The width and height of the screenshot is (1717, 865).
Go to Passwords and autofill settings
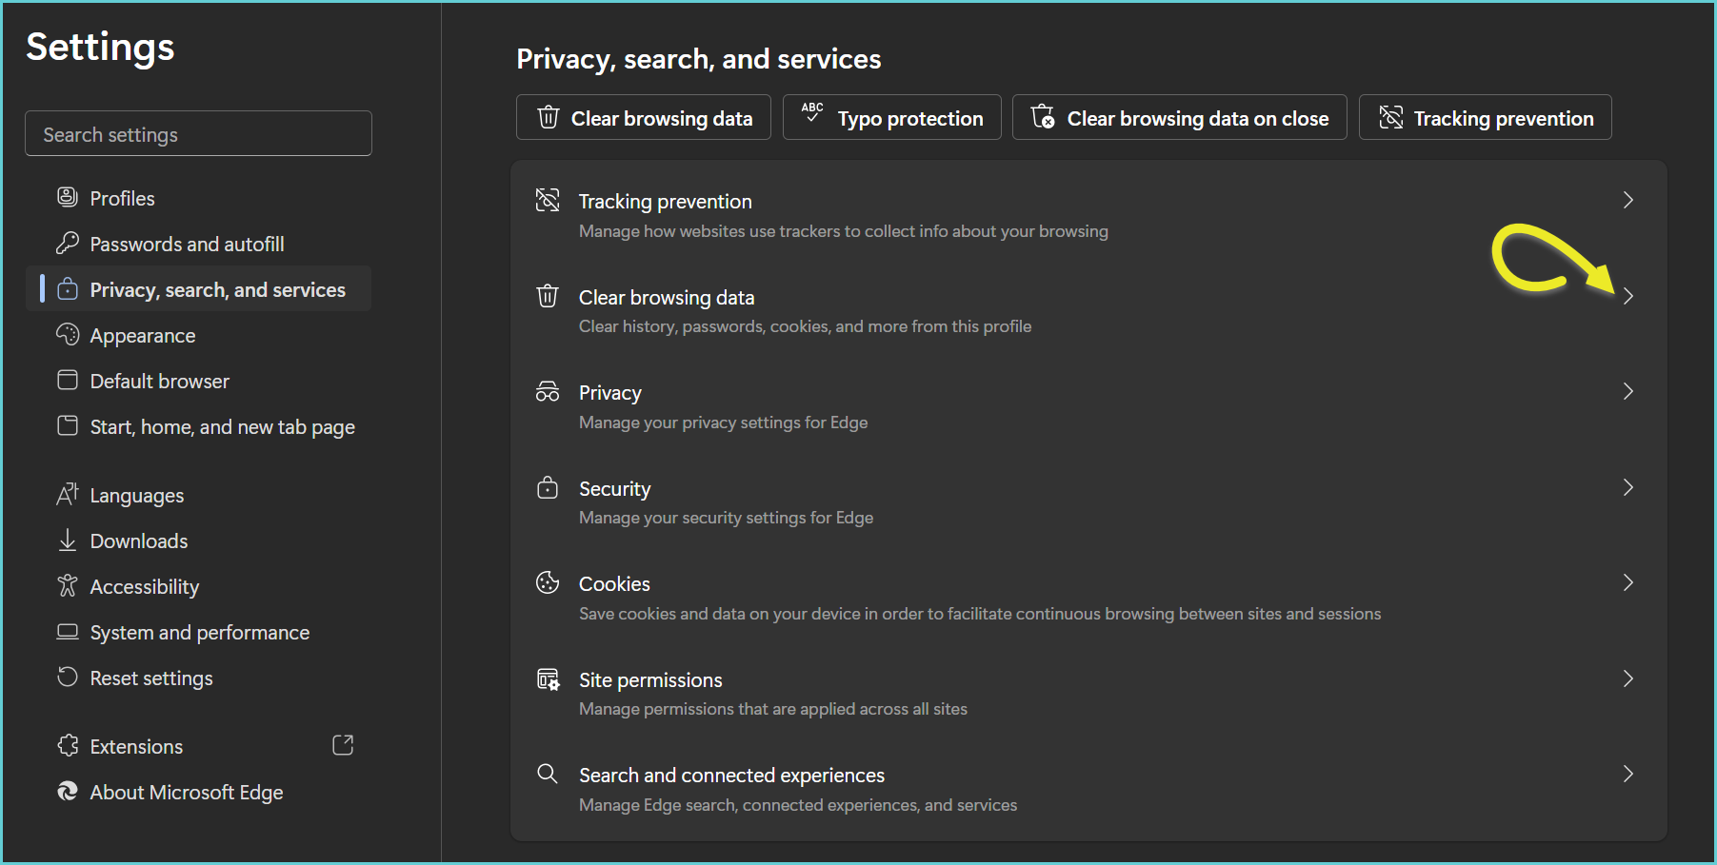pos(198,243)
